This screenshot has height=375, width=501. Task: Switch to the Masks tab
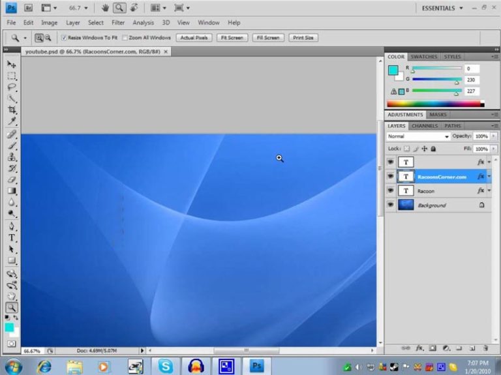tap(438, 115)
